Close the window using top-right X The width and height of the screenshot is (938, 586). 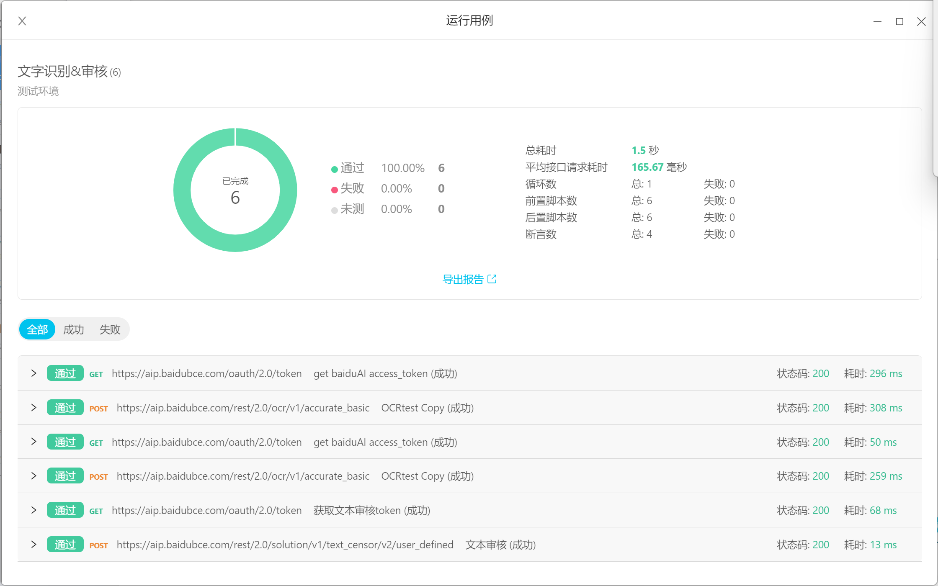[x=921, y=21]
